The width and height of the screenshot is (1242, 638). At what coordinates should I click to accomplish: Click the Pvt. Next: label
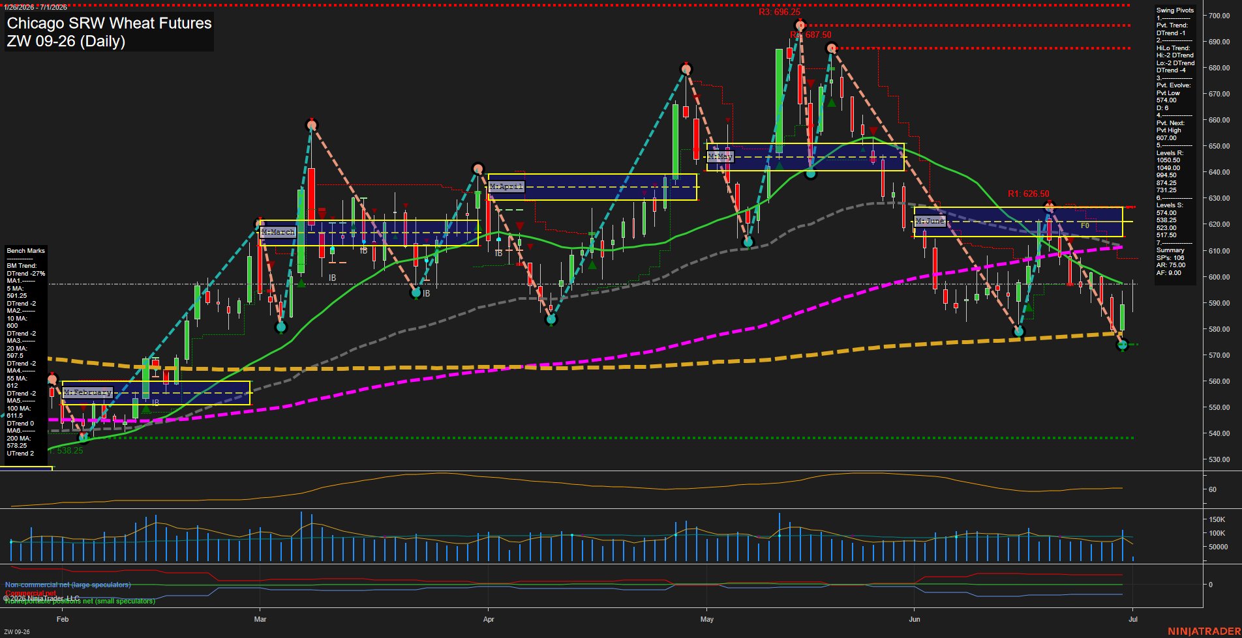tap(1170, 123)
